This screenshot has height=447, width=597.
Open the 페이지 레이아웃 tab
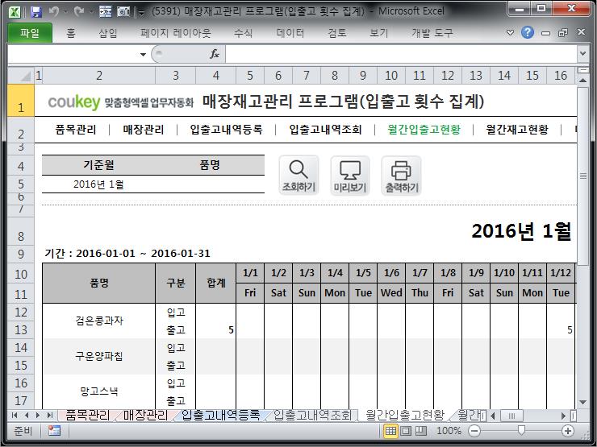point(176,33)
